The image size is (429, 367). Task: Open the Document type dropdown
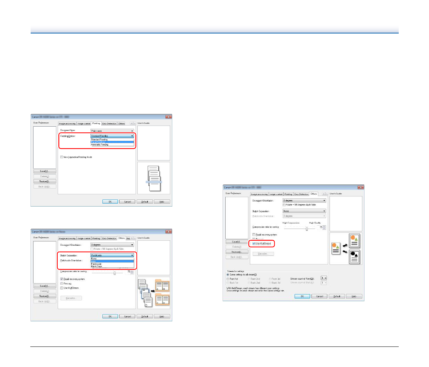tap(112, 131)
